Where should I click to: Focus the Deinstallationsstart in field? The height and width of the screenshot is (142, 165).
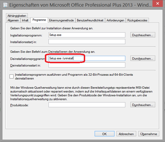[x=87, y=65]
